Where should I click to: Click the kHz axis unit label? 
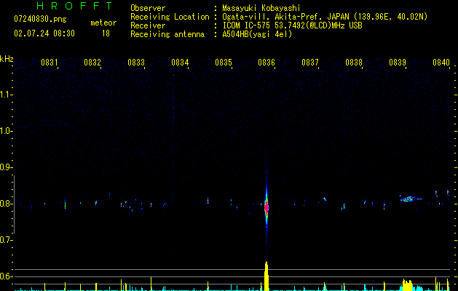(7, 59)
